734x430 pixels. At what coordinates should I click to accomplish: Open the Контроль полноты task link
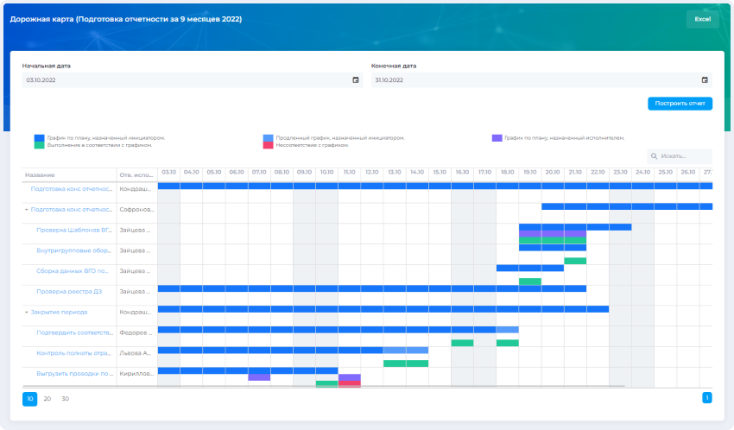point(74,353)
